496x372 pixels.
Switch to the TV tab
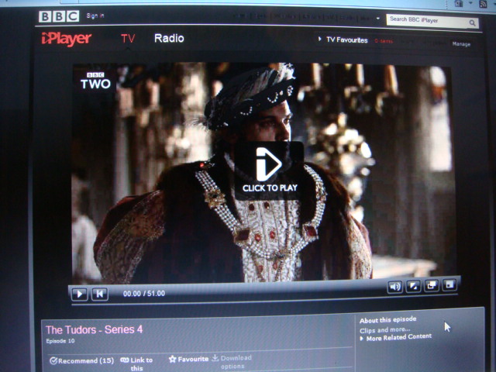(128, 39)
